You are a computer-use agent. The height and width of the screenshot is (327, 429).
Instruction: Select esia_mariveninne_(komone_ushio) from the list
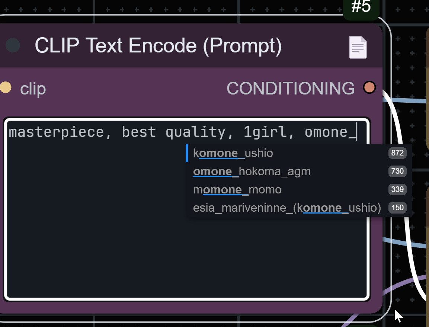pyautogui.click(x=287, y=208)
